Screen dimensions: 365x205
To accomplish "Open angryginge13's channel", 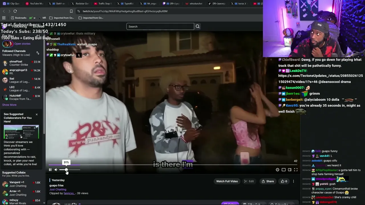I will pos(22,72).
